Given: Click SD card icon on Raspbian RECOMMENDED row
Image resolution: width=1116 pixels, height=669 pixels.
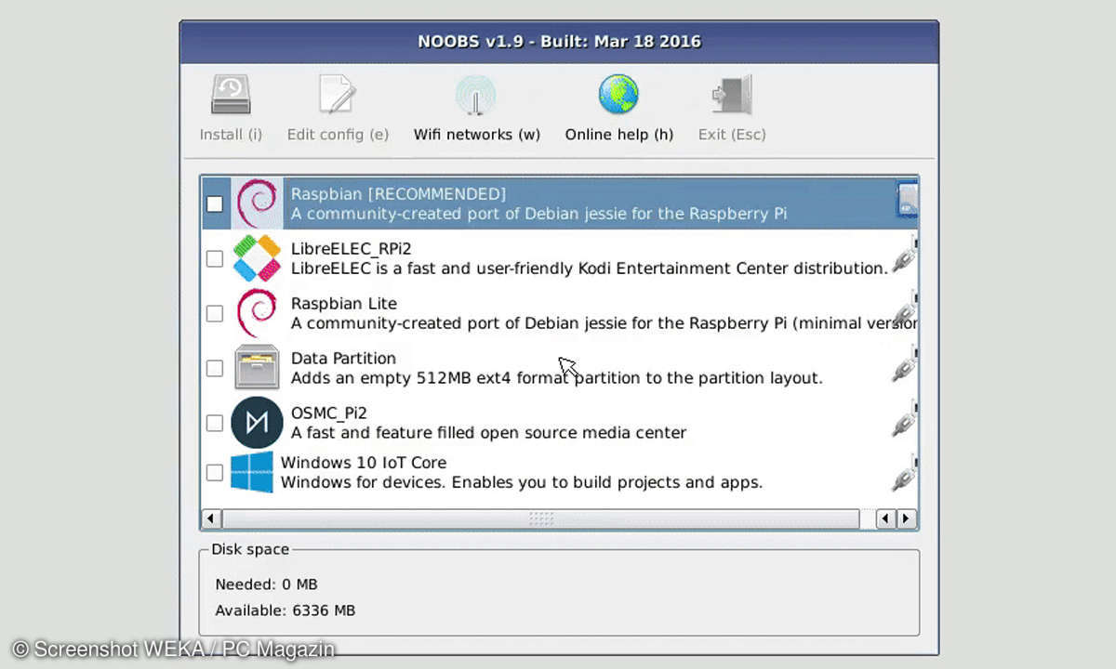Looking at the screenshot, I should [907, 201].
